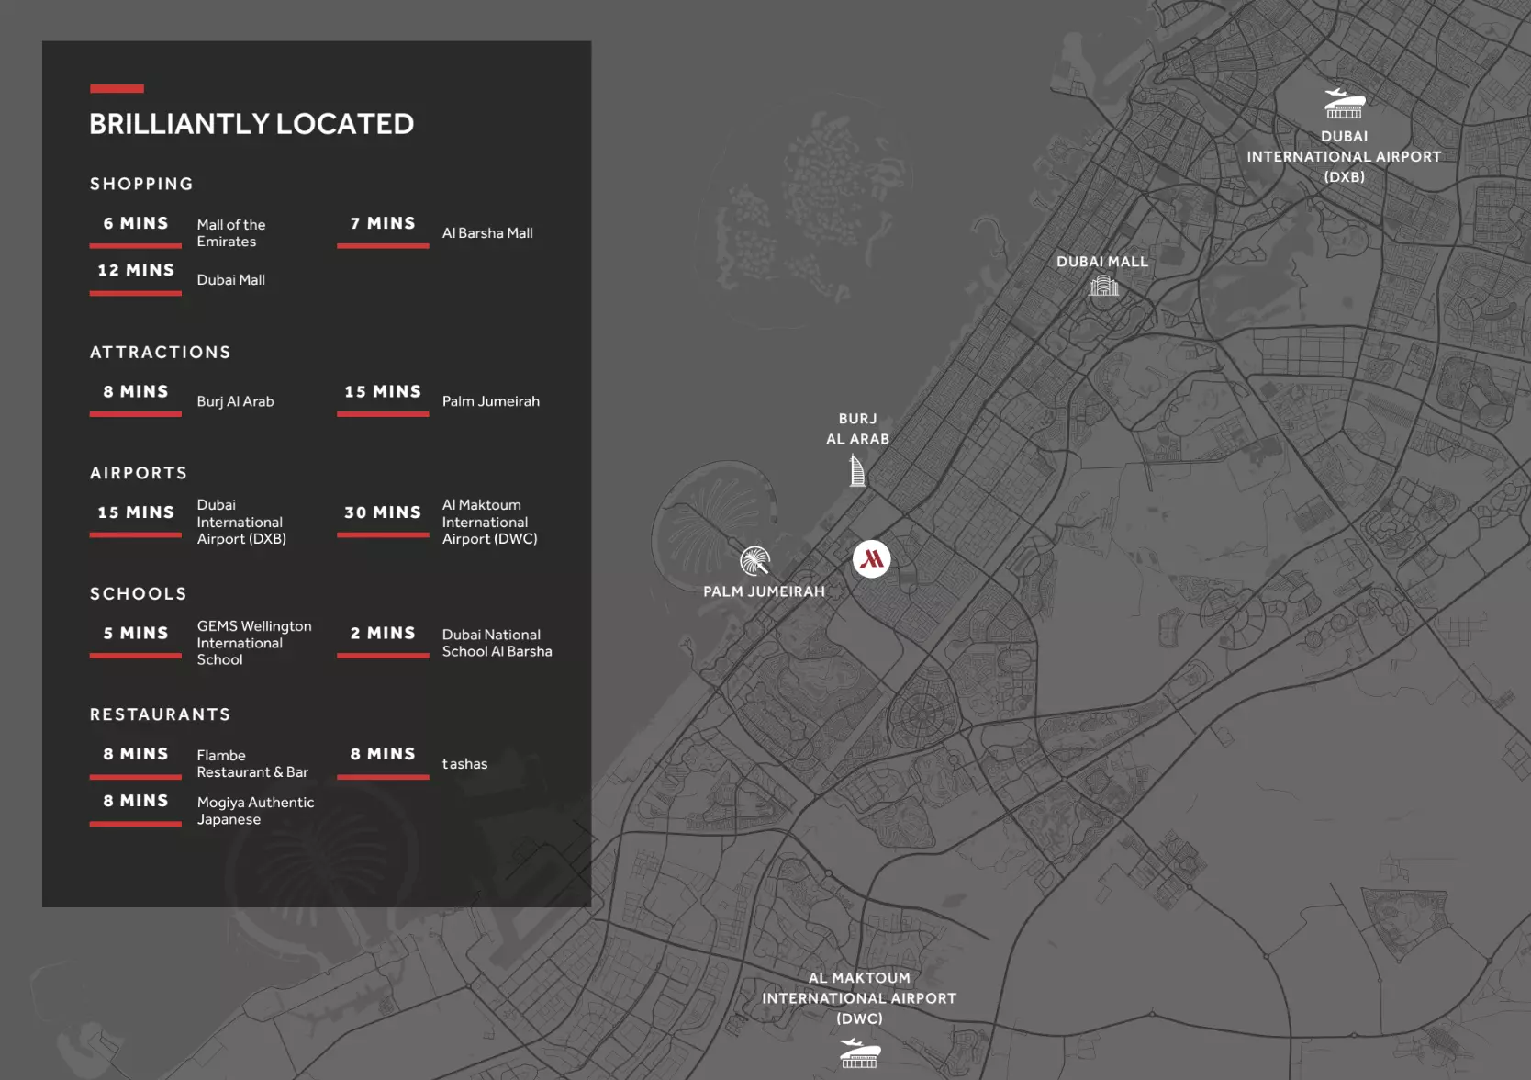The width and height of the screenshot is (1531, 1080).
Task: Select 'Mogiya Authentic Japanese' restaurant entry
Action: [255, 811]
